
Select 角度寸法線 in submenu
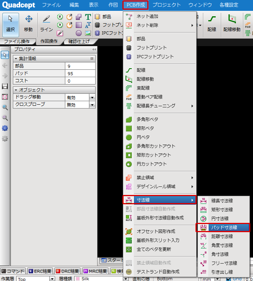click(224, 245)
